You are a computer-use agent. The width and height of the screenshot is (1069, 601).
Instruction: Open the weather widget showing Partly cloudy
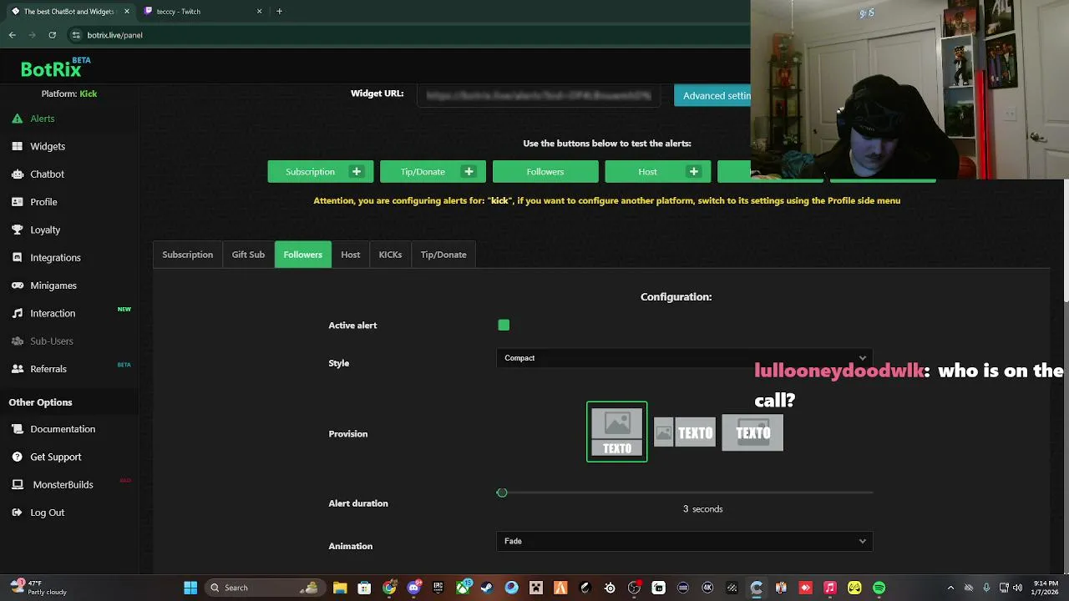point(37,588)
